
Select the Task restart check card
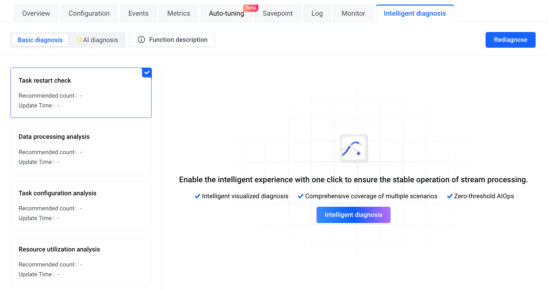click(81, 93)
